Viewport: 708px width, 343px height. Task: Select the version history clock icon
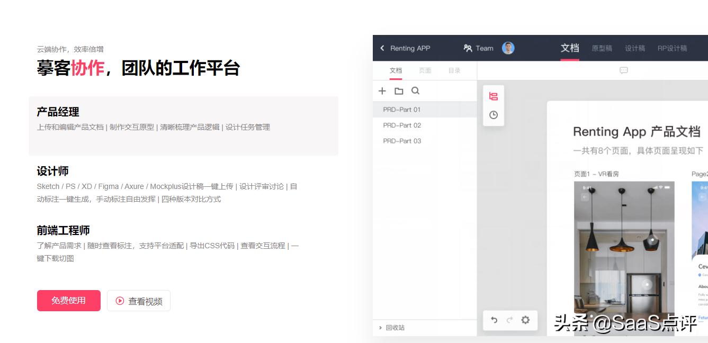click(x=493, y=114)
